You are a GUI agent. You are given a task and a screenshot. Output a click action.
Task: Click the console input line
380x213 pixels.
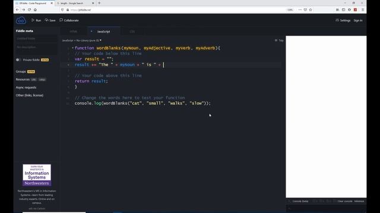[326, 208]
